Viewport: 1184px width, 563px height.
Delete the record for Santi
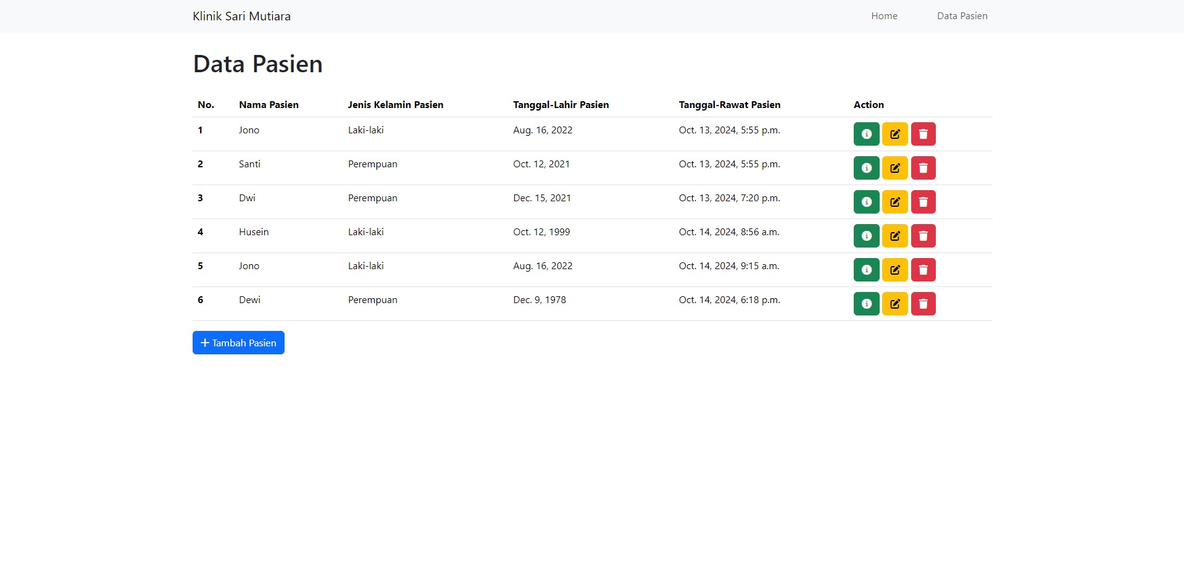coord(923,167)
